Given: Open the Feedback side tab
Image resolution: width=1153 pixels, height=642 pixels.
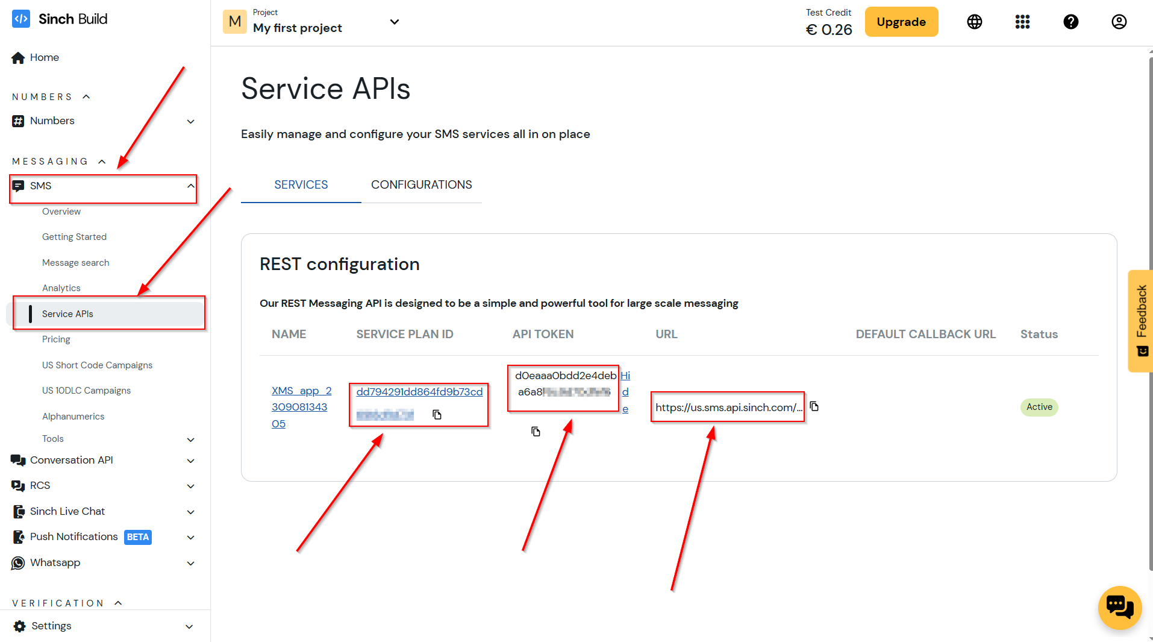Looking at the screenshot, I should click(x=1140, y=321).
